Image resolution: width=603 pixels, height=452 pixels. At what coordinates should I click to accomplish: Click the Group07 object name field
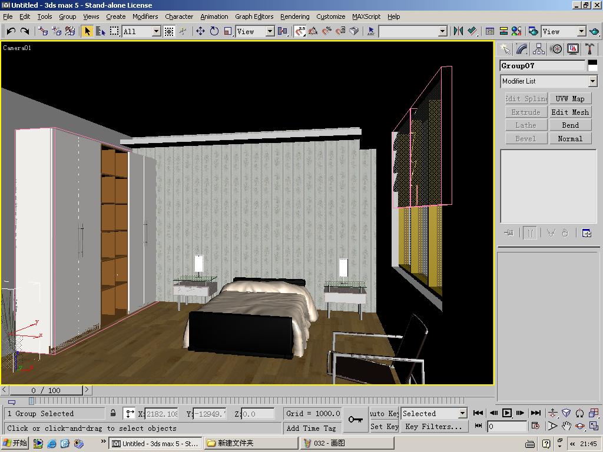click(x=542, y=66)
